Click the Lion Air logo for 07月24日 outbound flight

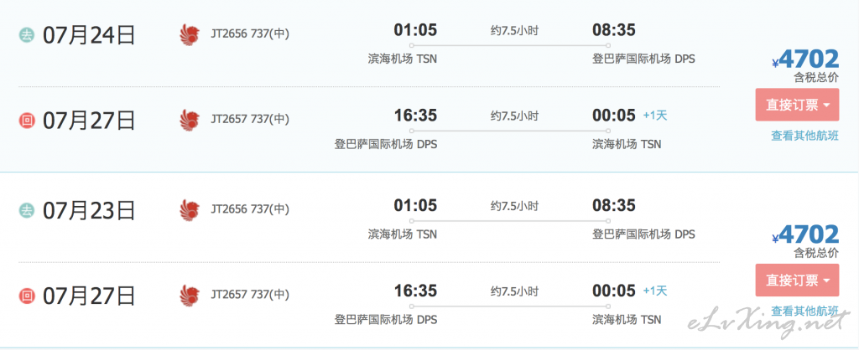pos(190,34)
